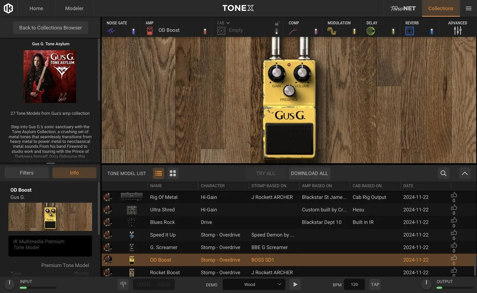Like the G. Screamer tone model
Screen dimensions: 477x293
454,245
